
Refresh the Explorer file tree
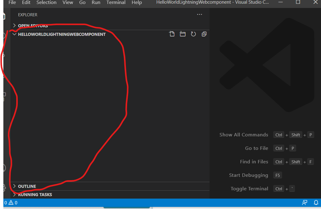coord(193,34)
